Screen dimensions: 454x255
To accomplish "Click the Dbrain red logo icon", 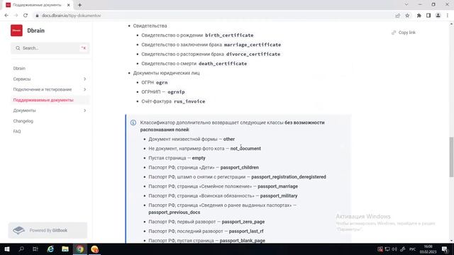I will (16, 30).
